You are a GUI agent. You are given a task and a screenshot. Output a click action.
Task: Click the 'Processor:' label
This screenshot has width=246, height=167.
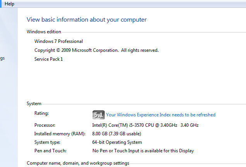(x=45, y=125)
